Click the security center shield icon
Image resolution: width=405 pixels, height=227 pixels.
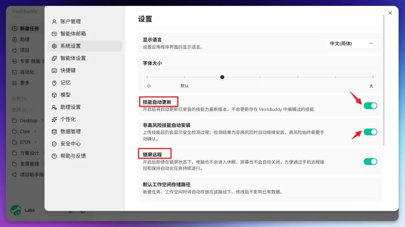coord(54,144)
